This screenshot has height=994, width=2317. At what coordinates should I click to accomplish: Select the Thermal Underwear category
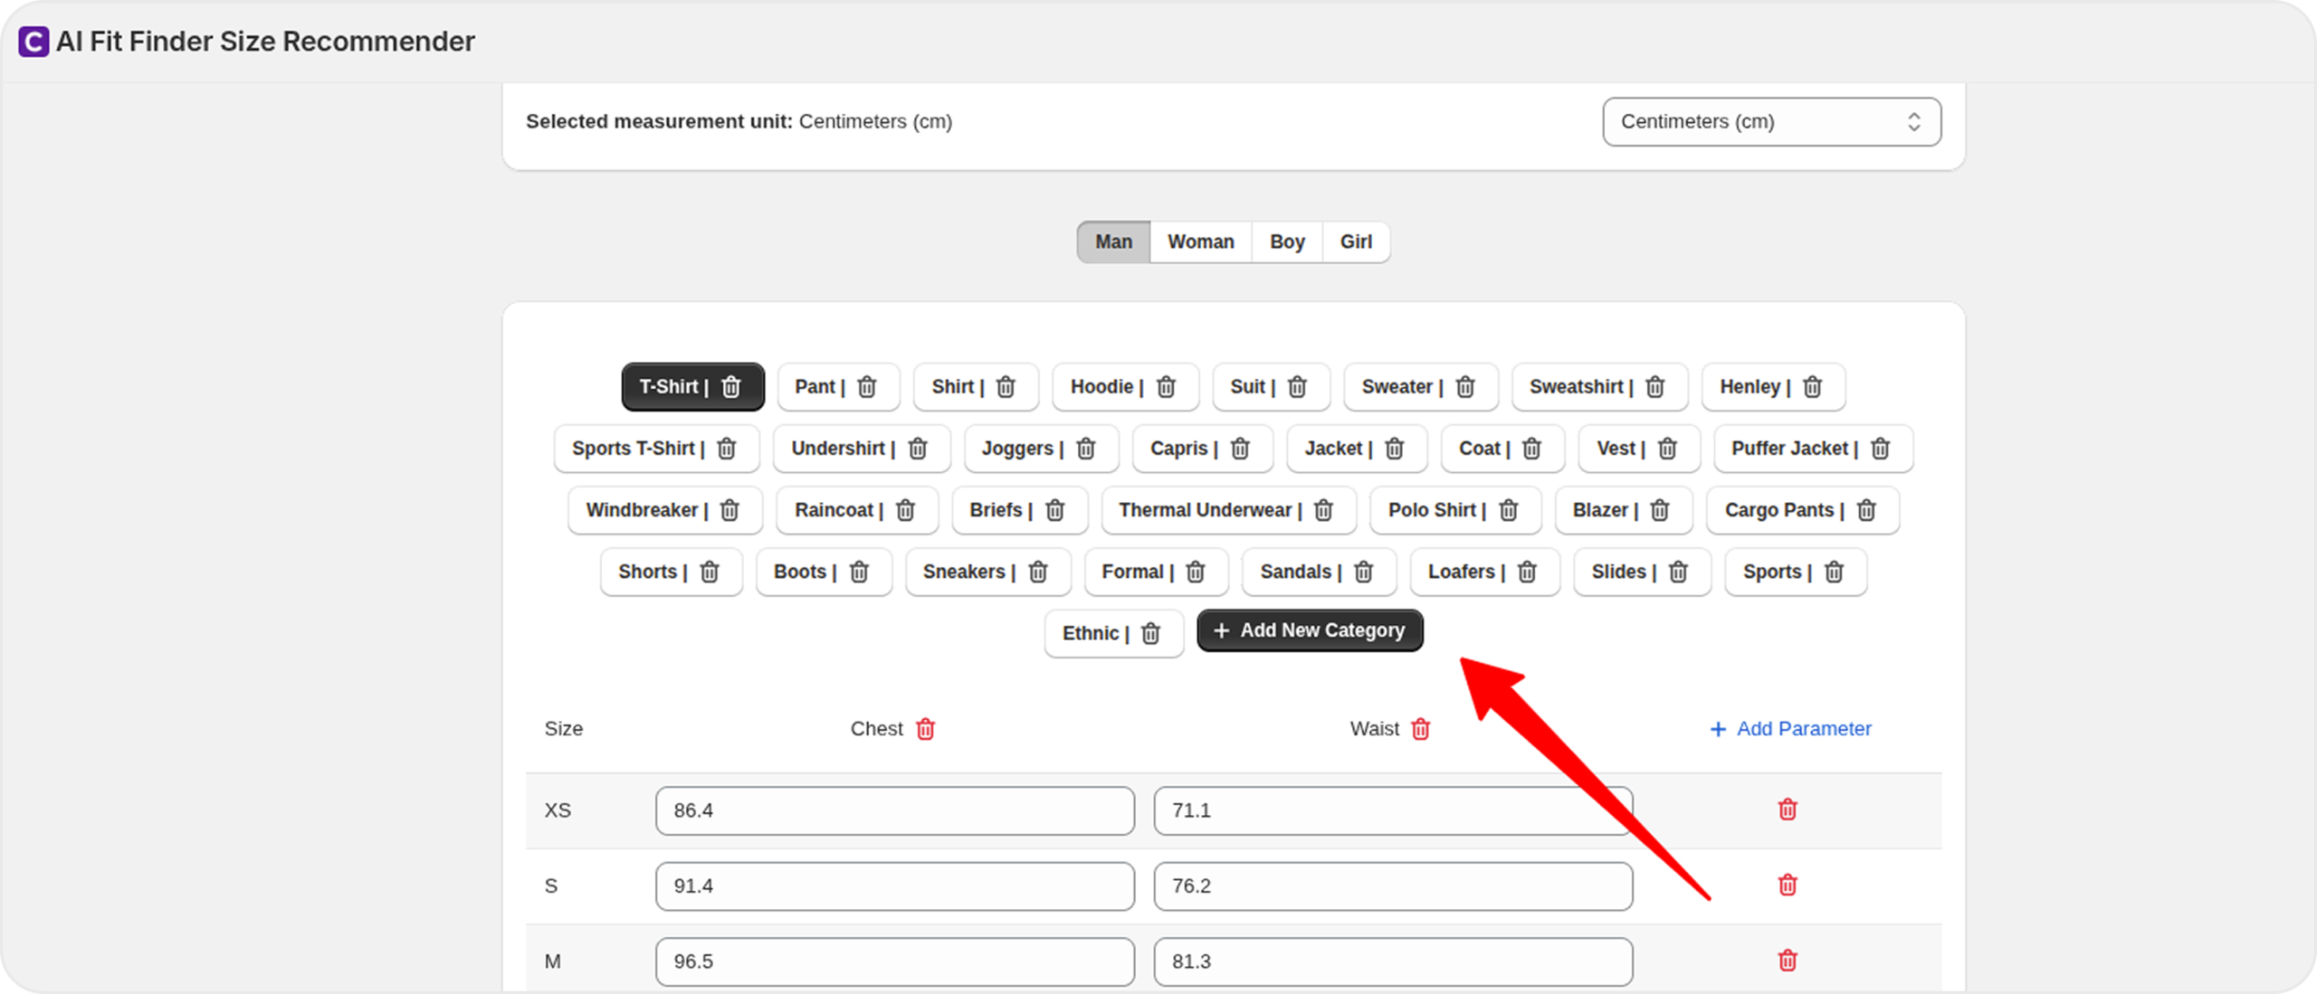(1205, 510)
